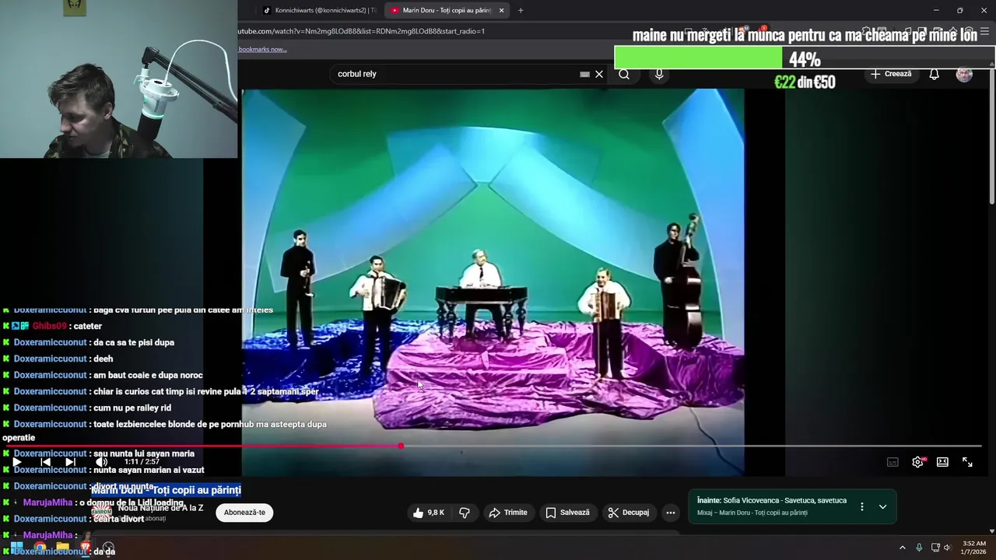Click the system tray microphone icon

919,548
